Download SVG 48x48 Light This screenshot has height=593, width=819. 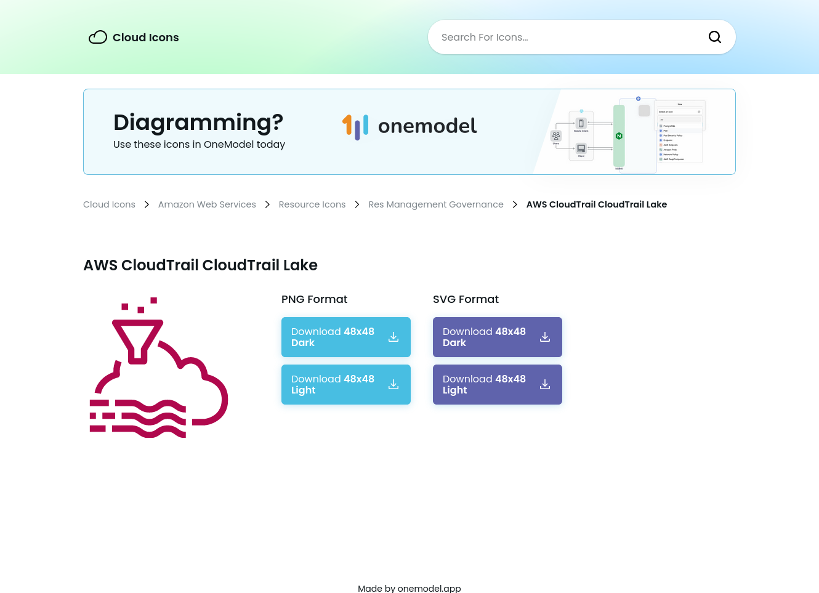point(498,384)
